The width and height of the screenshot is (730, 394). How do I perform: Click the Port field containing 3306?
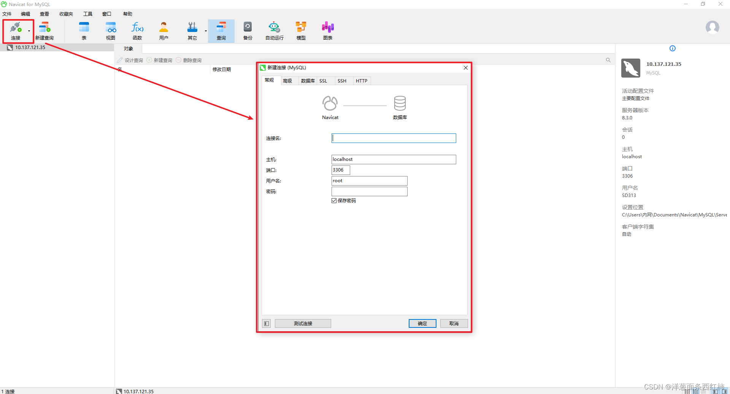coord(341,170)
